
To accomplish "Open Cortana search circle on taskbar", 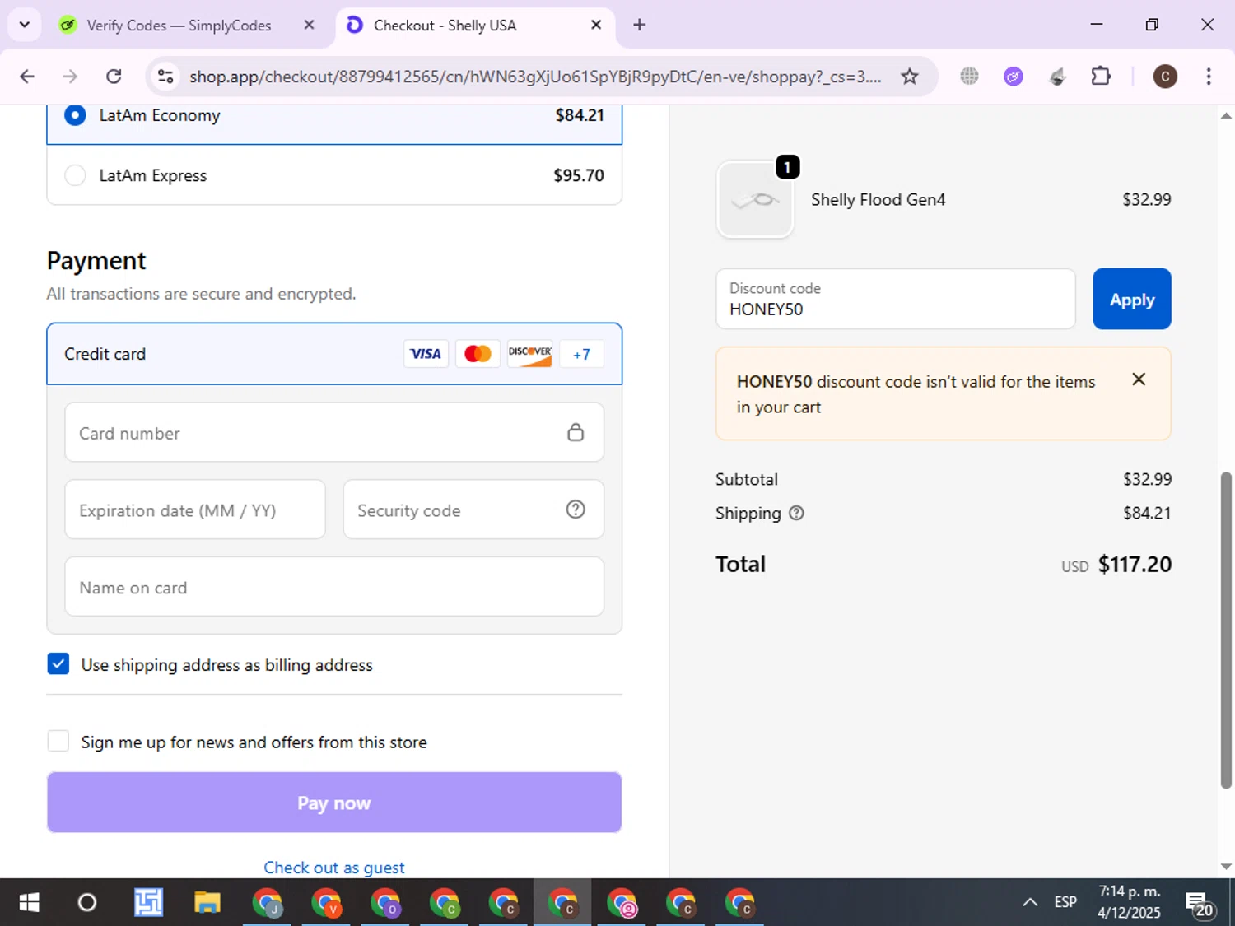I will pyautogui.click(x=86, y=903).
